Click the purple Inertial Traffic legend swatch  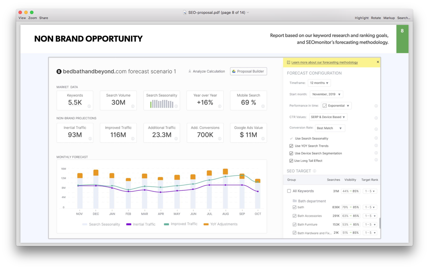tap(129, 224)
